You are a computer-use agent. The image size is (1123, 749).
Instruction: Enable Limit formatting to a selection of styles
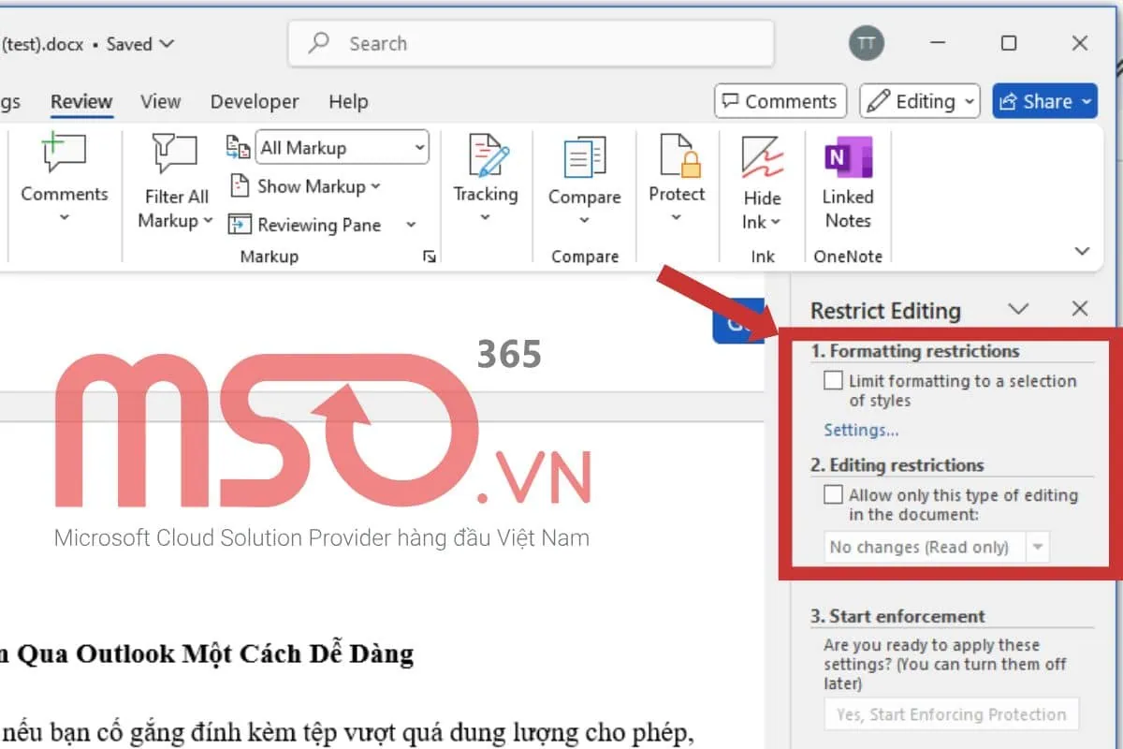point(833,381)
